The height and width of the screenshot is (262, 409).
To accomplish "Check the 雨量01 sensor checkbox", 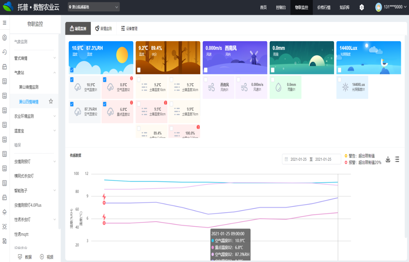I will 272,80.
